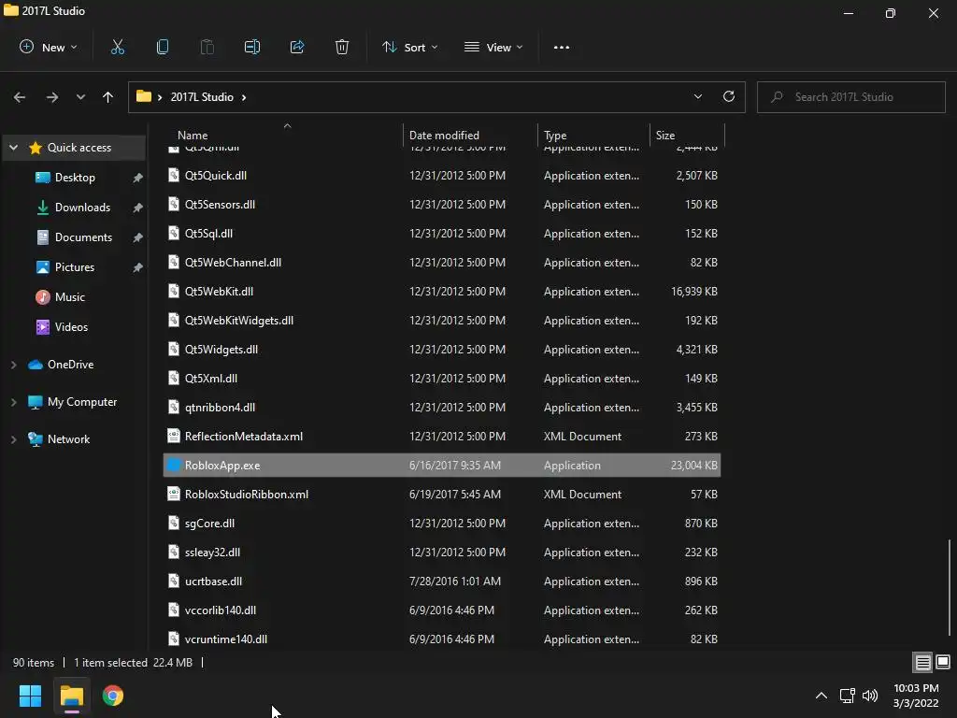Open Downloads in Quick access
Image resolution: width=957 pixels, height=718 pixels.
(82, 207)
